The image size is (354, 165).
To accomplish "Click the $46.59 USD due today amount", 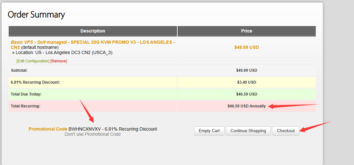I will [x=247, y=94].
